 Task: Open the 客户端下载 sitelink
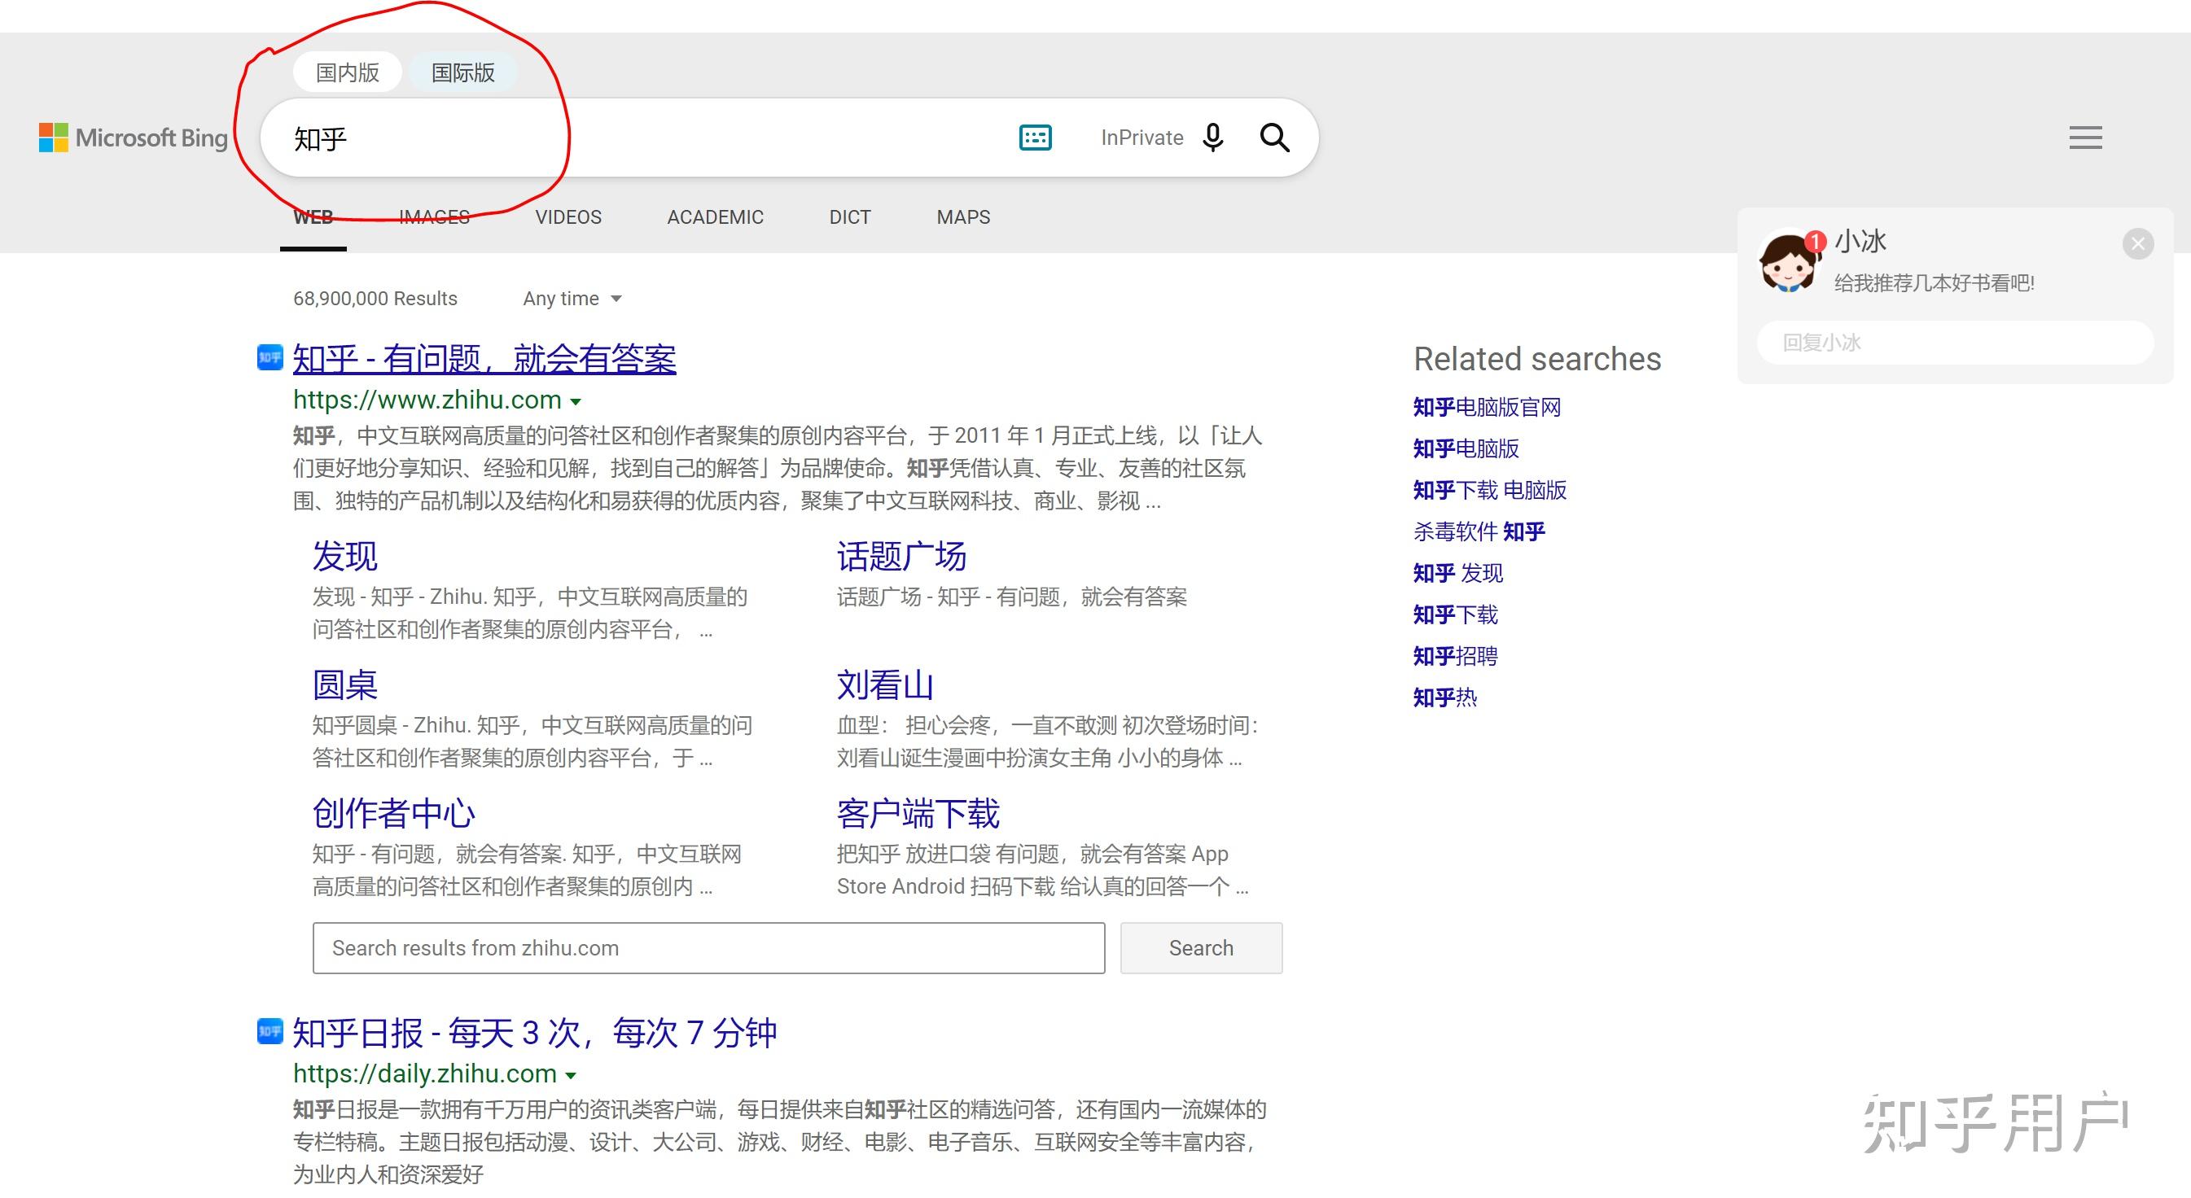(x=918, y=813)
